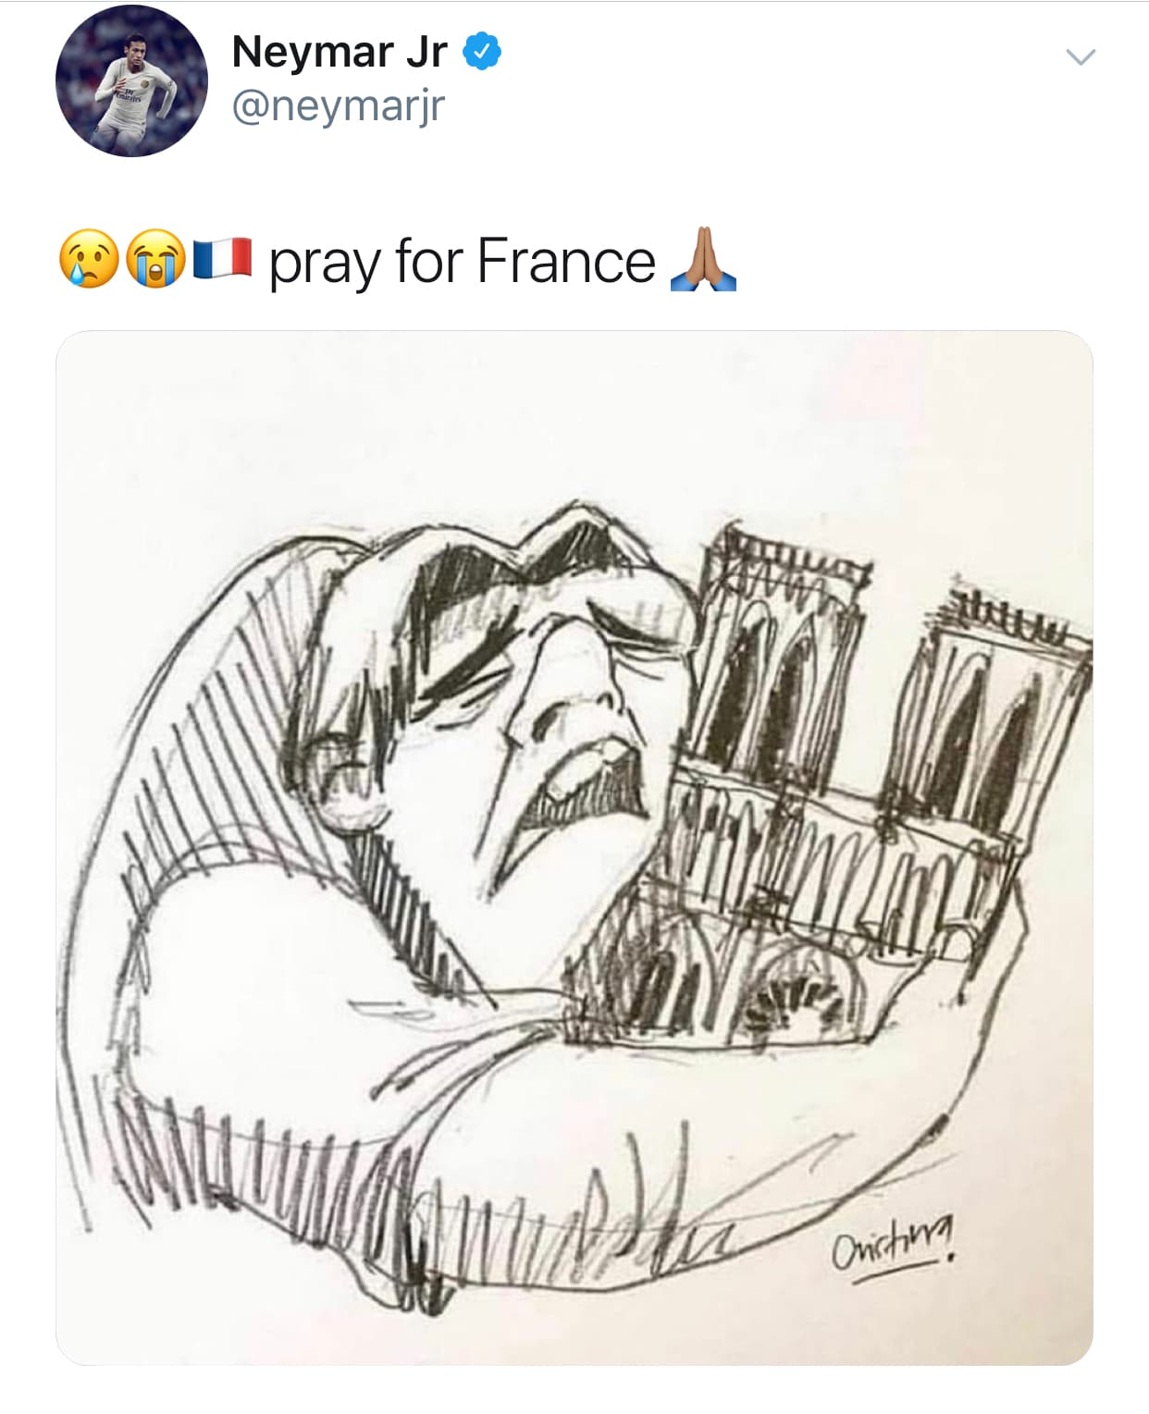Viewport: 1149px width, 1414px height.
Task: Click the praying hands emoji
Action: [703, 259]
